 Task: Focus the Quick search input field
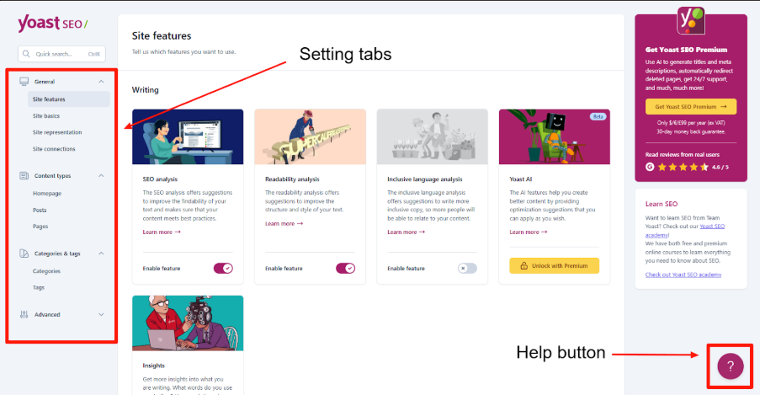[61, 54]
